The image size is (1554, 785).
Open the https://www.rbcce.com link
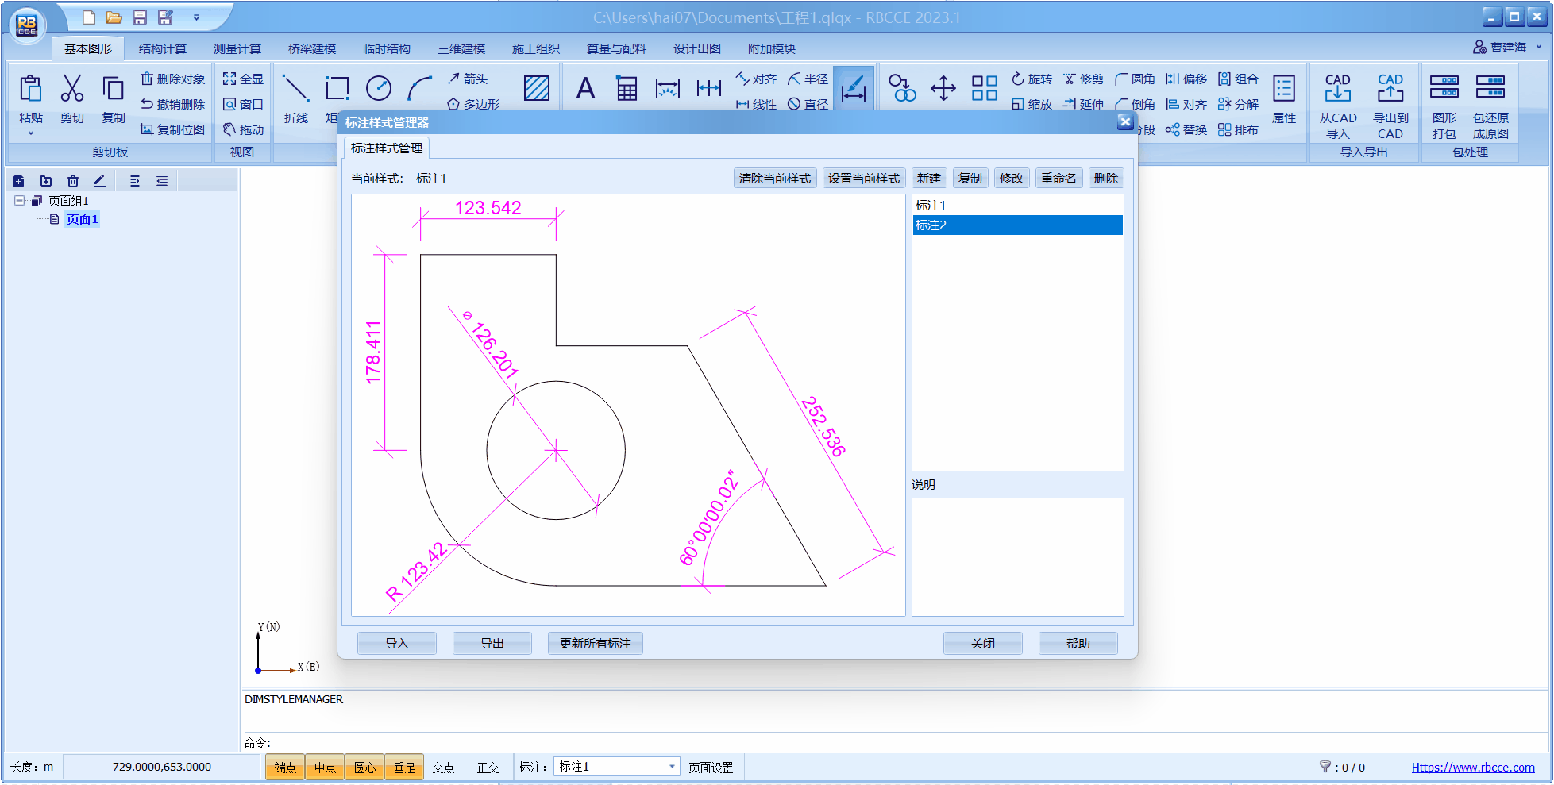pos(1472,768)
